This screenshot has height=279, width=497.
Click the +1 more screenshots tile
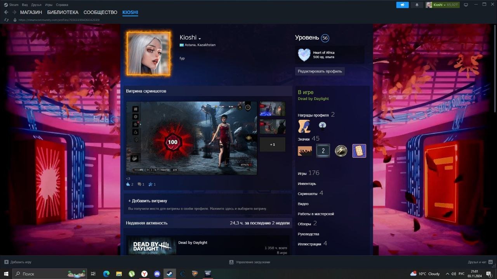pos(272,144)
